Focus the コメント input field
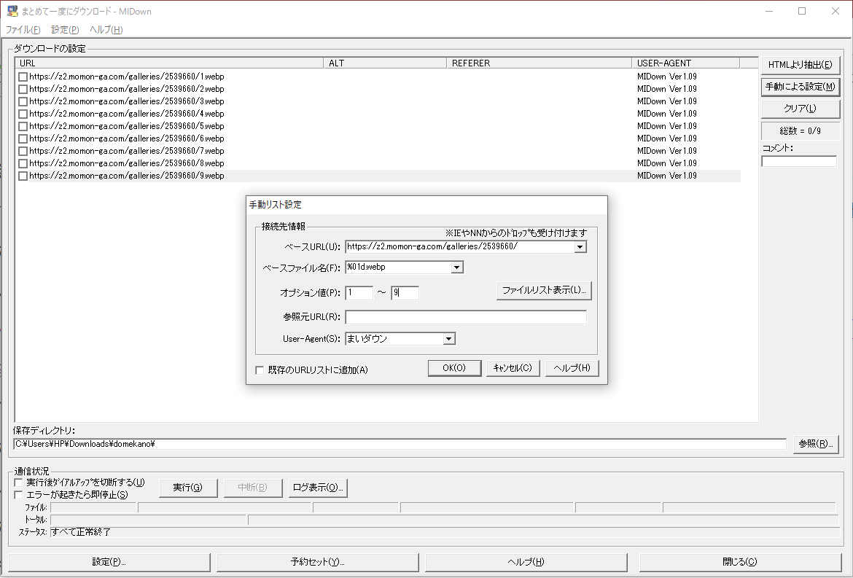Viewport: 853px width, 578px height. click(799, 162)
